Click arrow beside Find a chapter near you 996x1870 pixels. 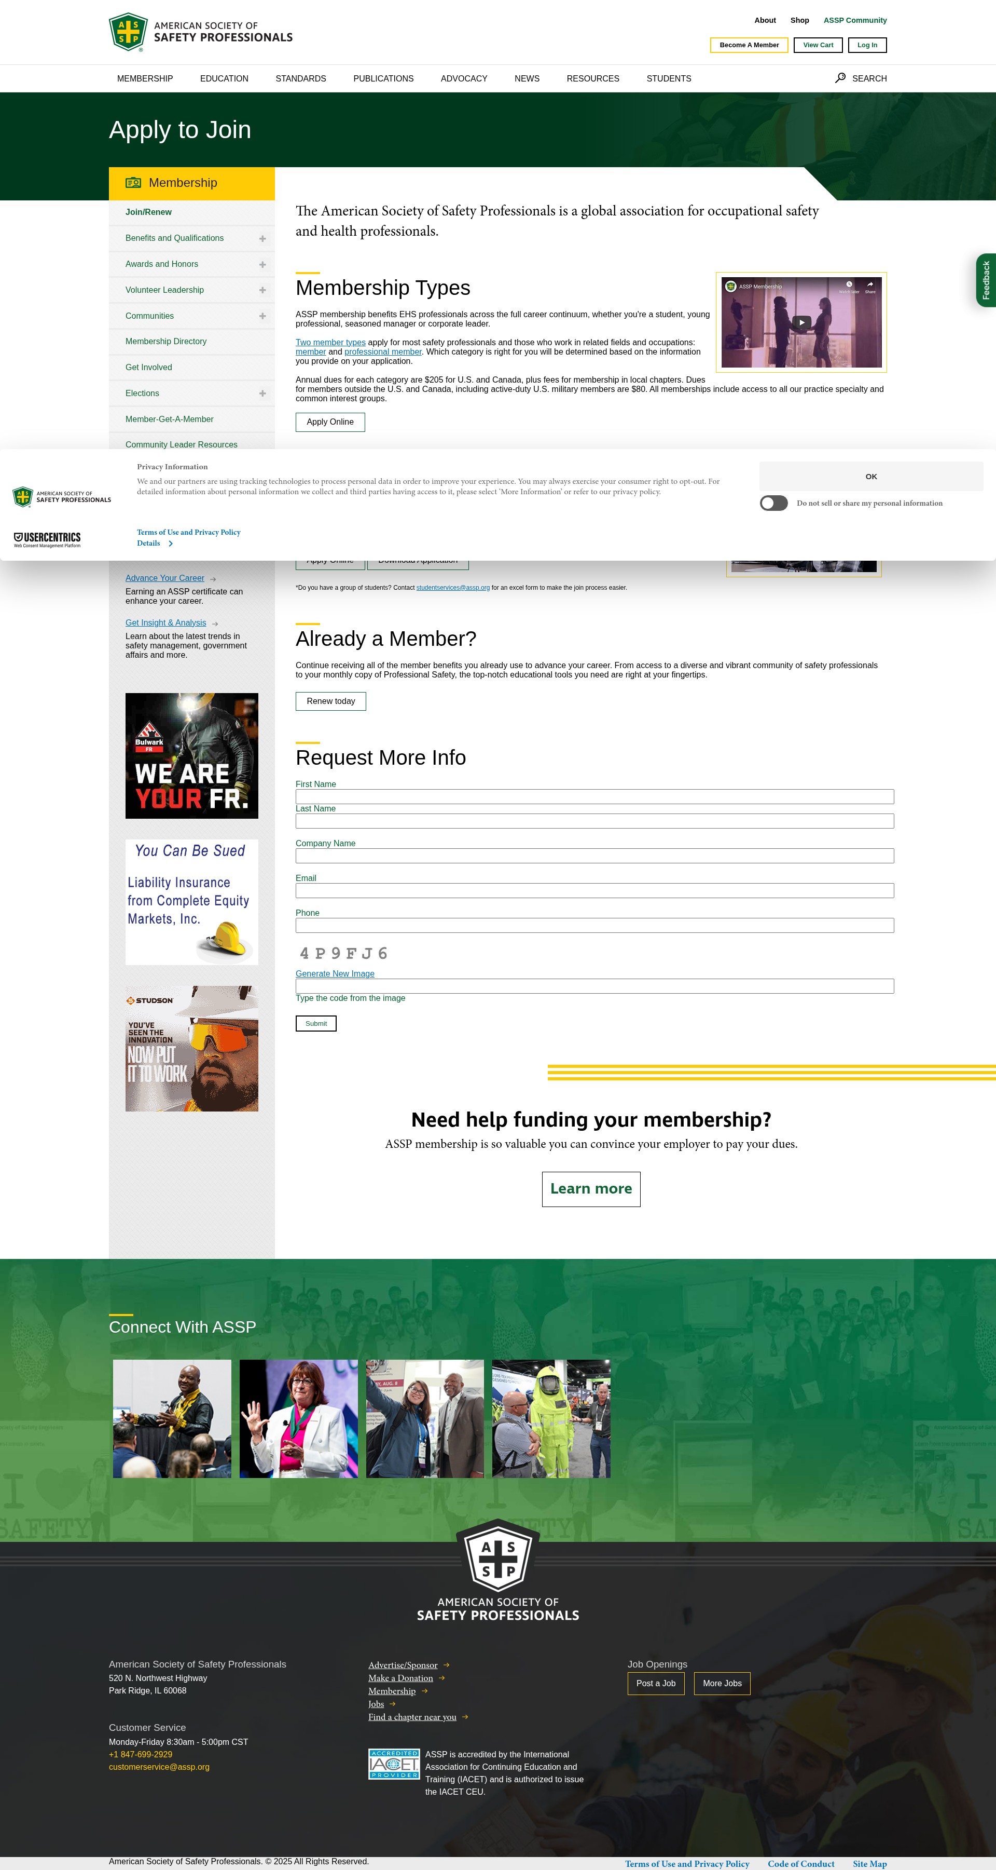pyautogui.click(x=465, y=1717)
